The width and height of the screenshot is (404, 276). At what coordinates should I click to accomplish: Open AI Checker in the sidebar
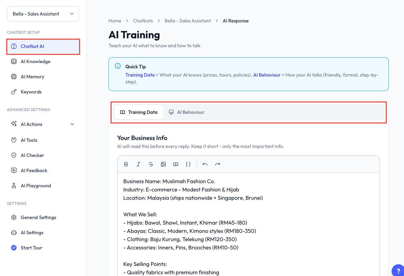pos(43,155)
